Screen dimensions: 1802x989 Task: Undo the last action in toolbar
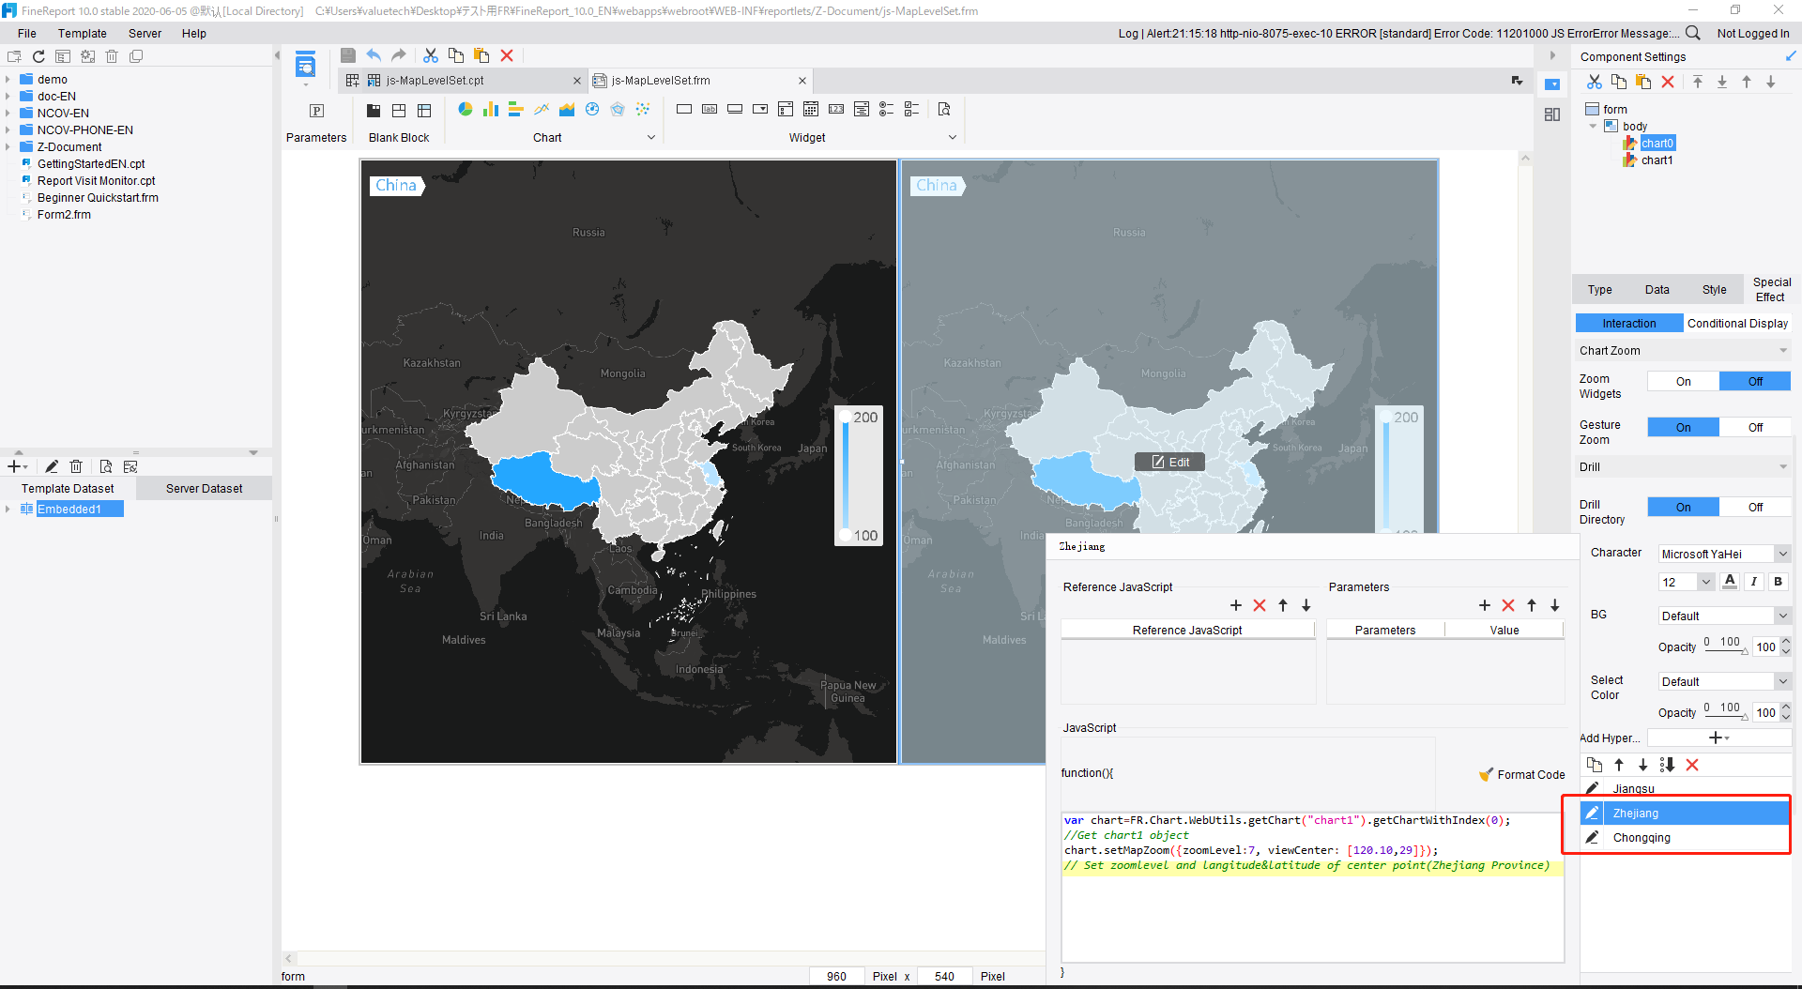point(374,55)
